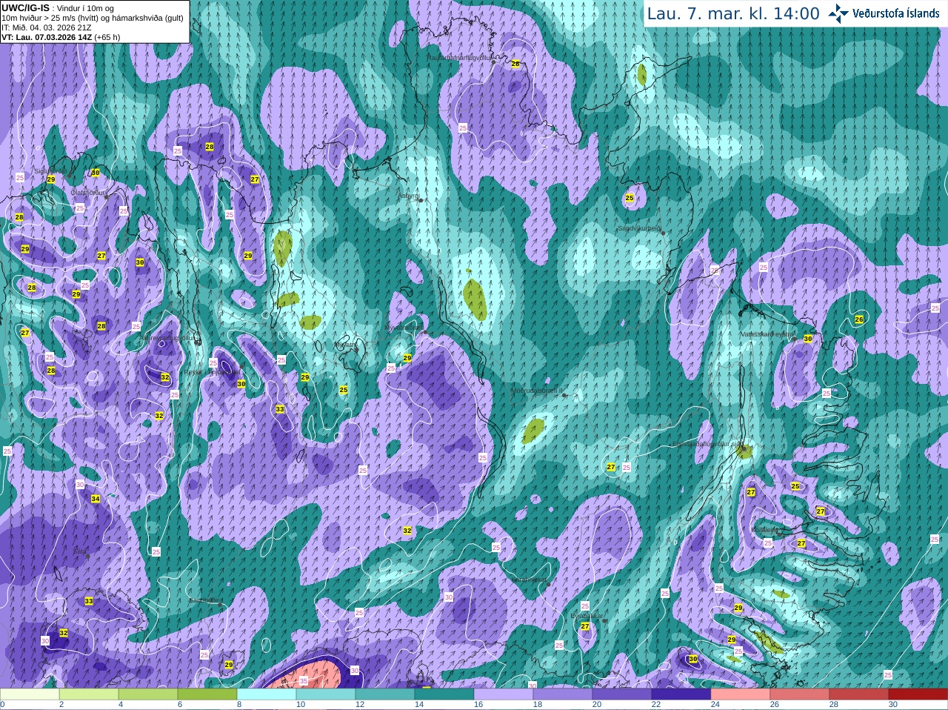Click the Ólafsfjörður station label
Screen dimensions: 948x710
click(x=88, y=192)
